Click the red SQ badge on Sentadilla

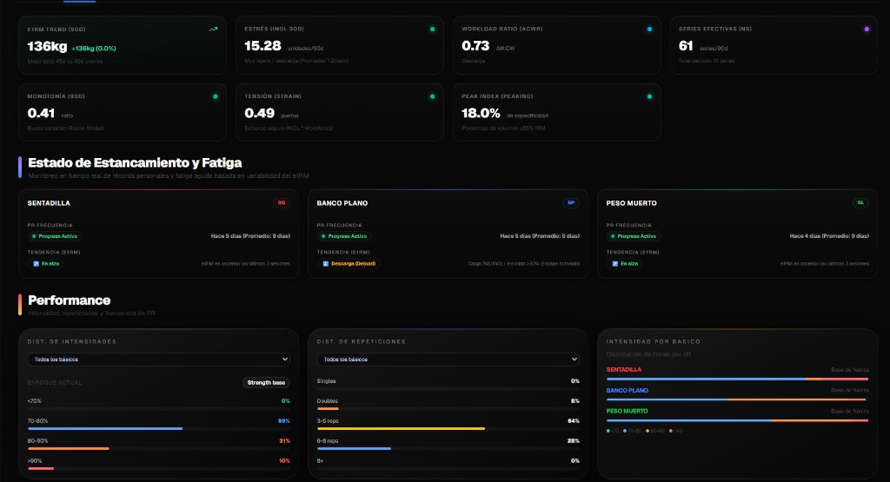point(281,203)
